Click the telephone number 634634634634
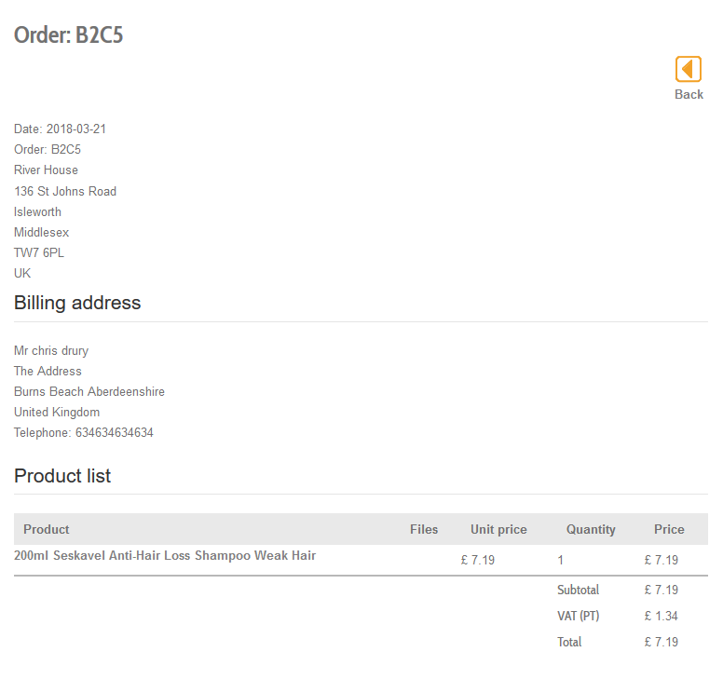Image resolution: width=723 pixels, height=679 pixels. pyautogui.click(x=114, y=433)
